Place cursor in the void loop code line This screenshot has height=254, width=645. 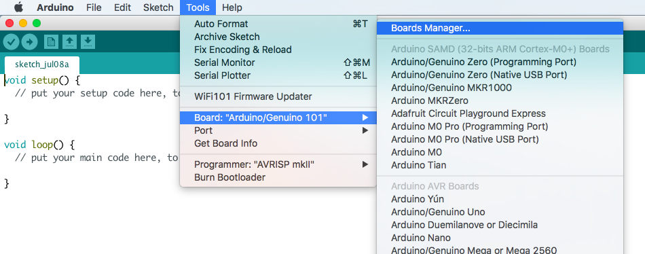pos(39,145)
